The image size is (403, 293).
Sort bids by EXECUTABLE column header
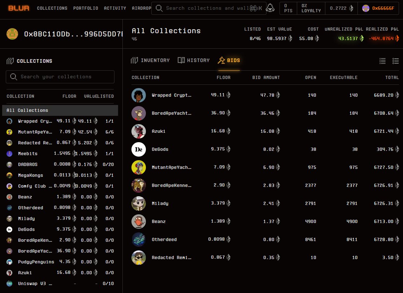coord(344,78)
